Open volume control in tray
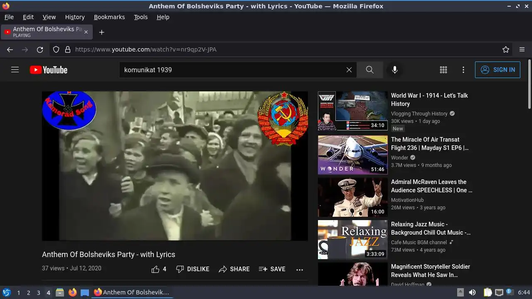Screen dimensions: 532x299 pyautogui.click(x=472, y=292)
